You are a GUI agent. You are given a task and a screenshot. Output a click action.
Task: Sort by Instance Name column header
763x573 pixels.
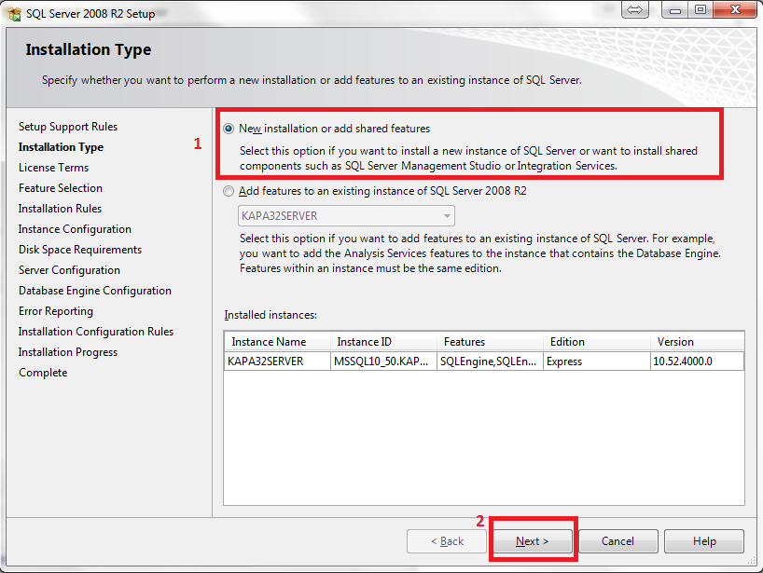pos(277,342)
